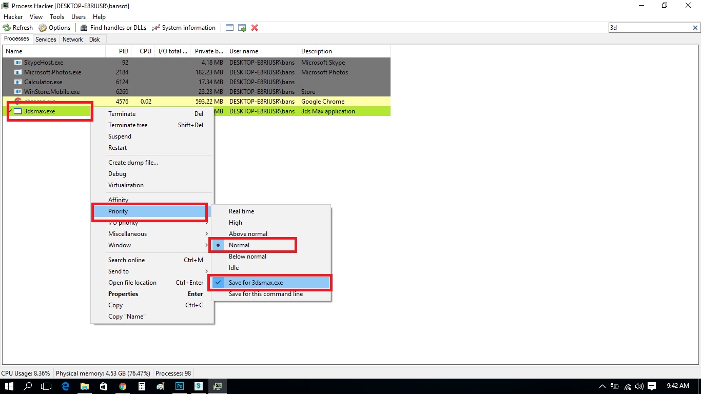Click the Refresh toolbar button
This screenshot has width=701, height=394.
(18, 28)
